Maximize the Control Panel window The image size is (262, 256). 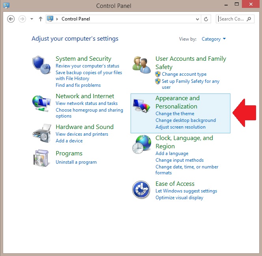237,4
